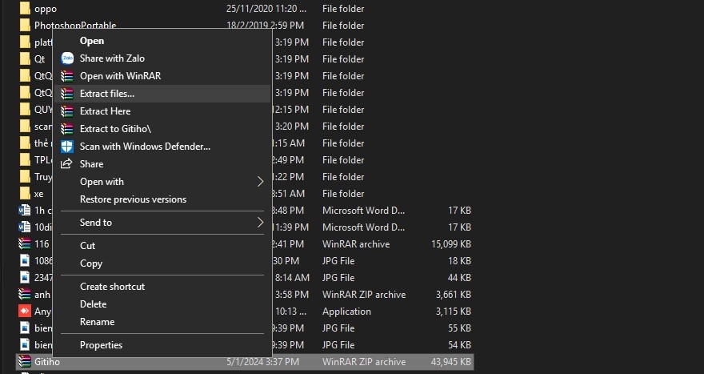
Task: Click the Gitiho archive icon
Action: [x=24, y=361]
